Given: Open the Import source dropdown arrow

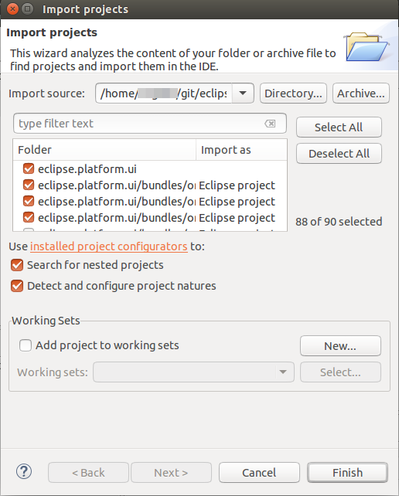Looking at the screenshot, I should [243, 93].
